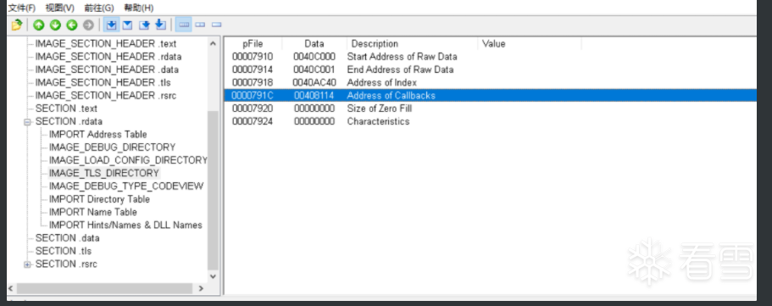Screen dimensions: 772x306
Task: Open IMAGE_DEBUG_TYPE_CODEVIEW node
Action: [126, 186]
